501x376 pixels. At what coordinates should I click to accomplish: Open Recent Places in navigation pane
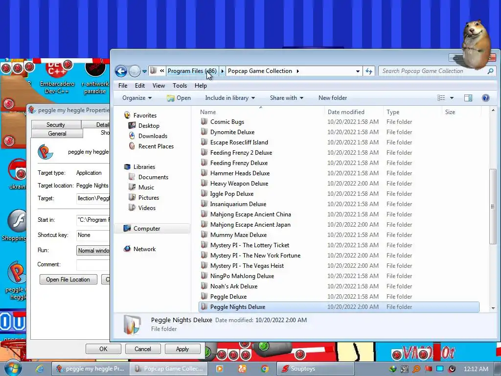pos(156,146)
